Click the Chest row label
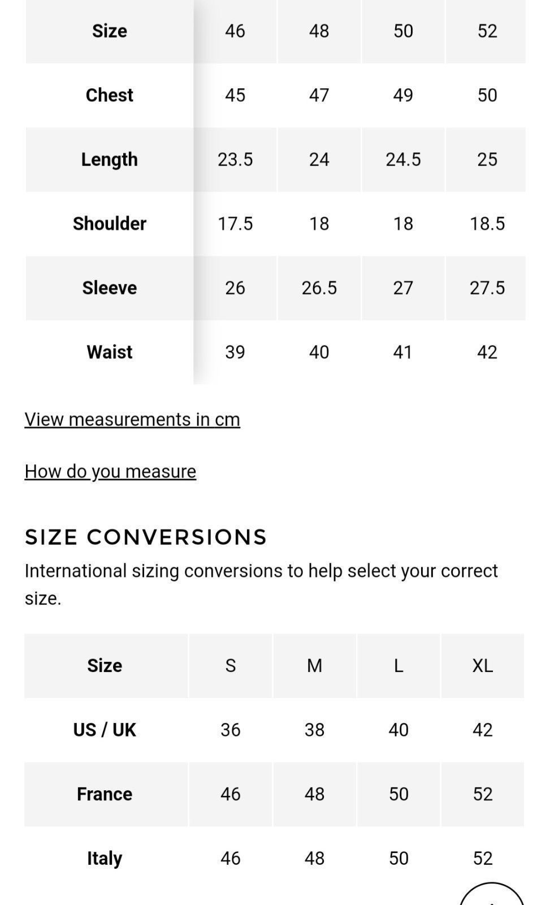Viewport: 550px width, 905px height. [x=110, y=95]
